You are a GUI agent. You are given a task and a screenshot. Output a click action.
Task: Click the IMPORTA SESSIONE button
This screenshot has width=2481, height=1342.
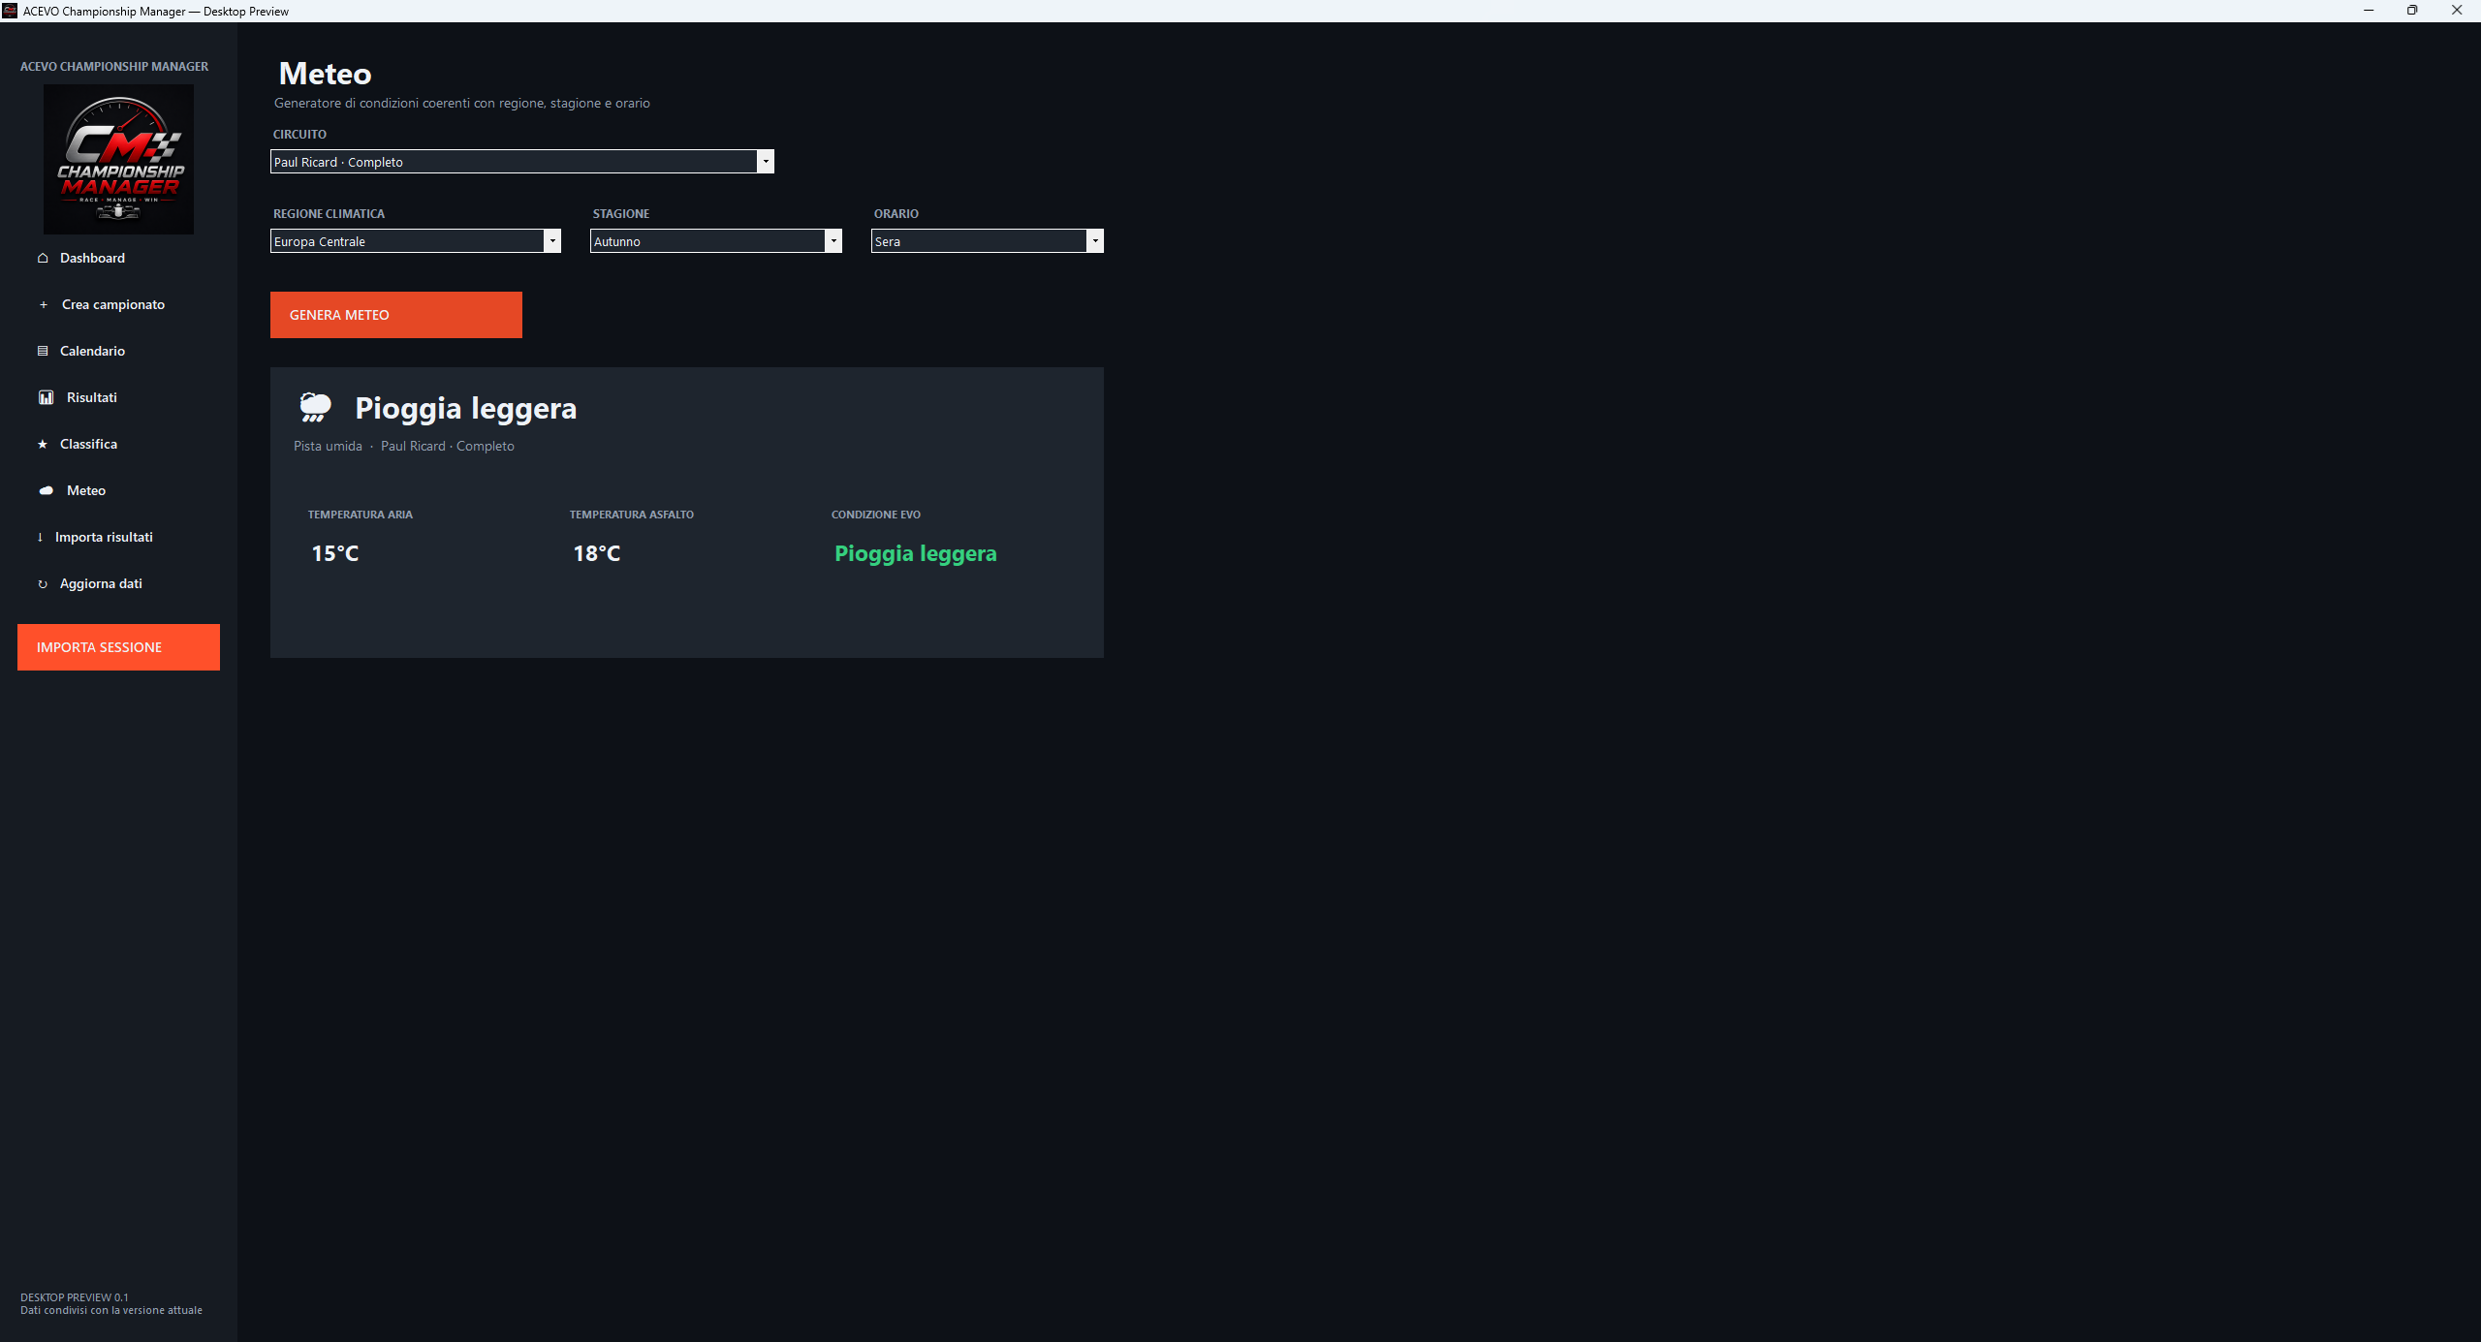[x=118, y=647]
